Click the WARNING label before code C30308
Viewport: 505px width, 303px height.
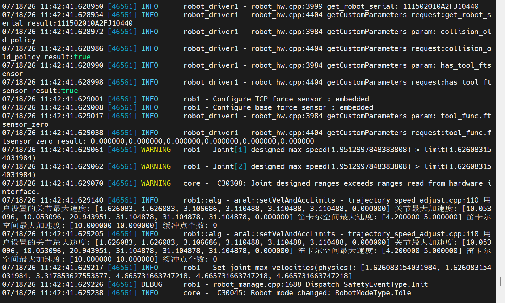[156, 183]
